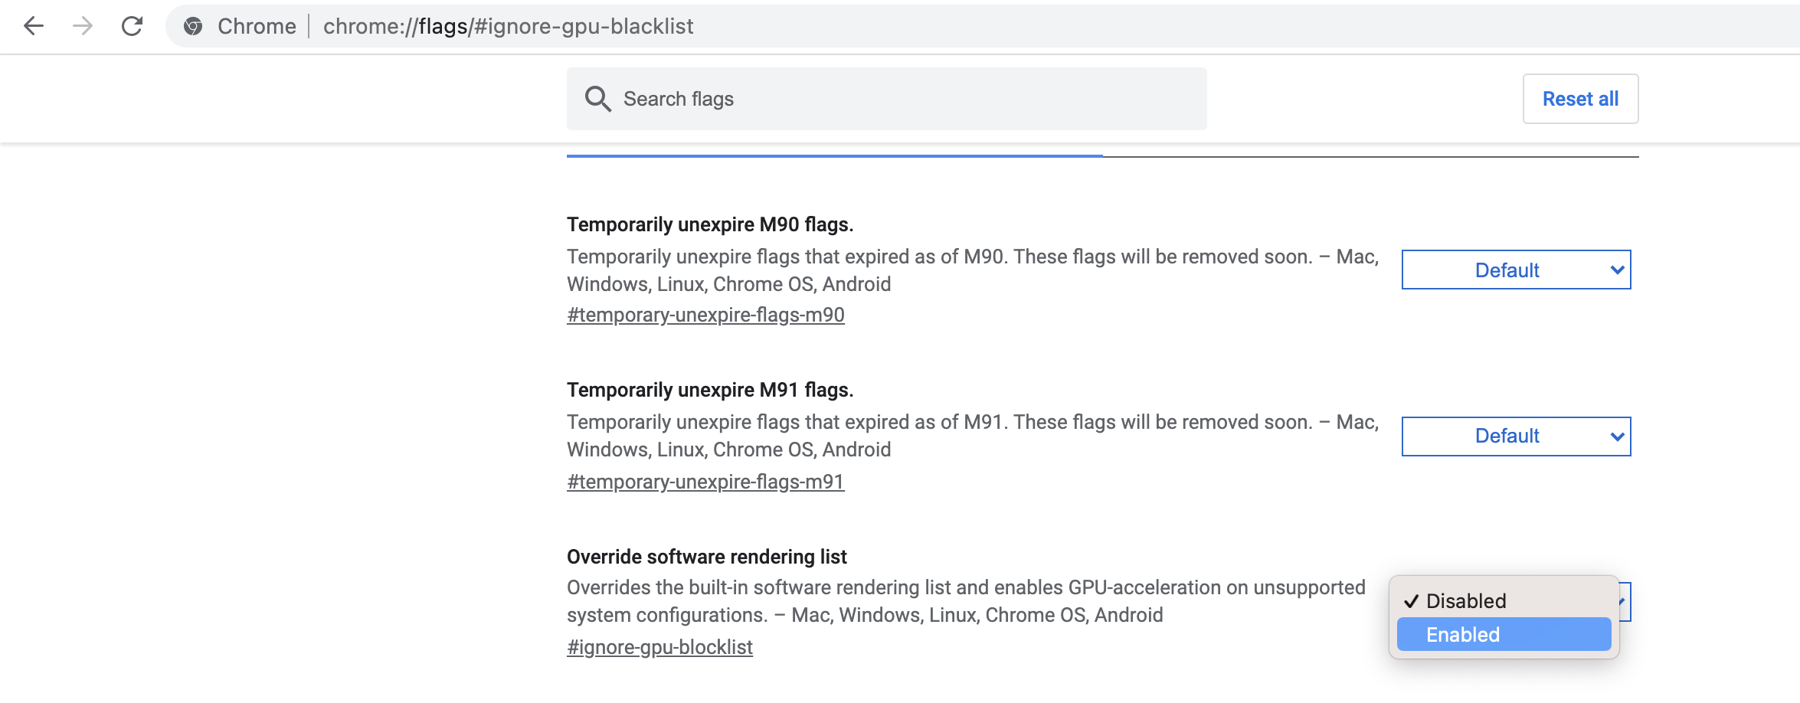Open the Default dropdown for M91 flags
1800x703 pixels.
coord(1515,437)
